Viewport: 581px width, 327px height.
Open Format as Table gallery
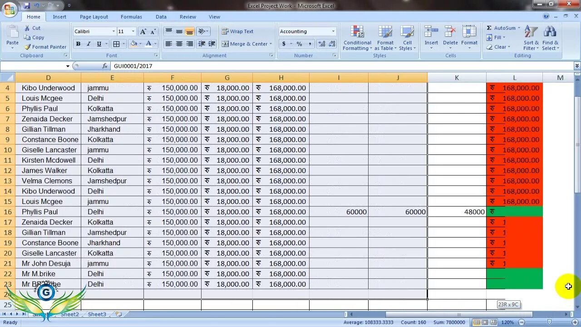[x=385, y=38]
